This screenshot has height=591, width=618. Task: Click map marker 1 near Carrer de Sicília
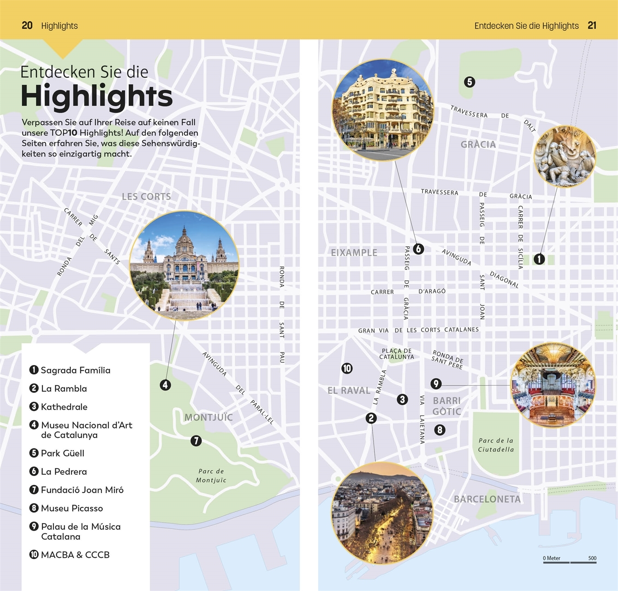(539, 259)
